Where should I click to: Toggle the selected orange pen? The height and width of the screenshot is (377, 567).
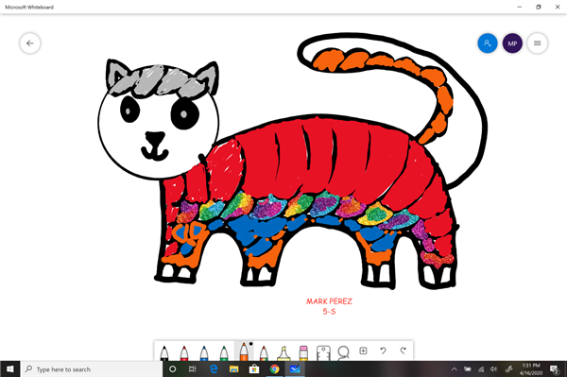click(x=244, y=351)
